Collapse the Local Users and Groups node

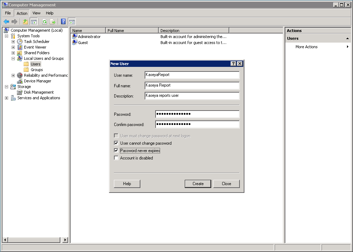click(x=13, y=58)
